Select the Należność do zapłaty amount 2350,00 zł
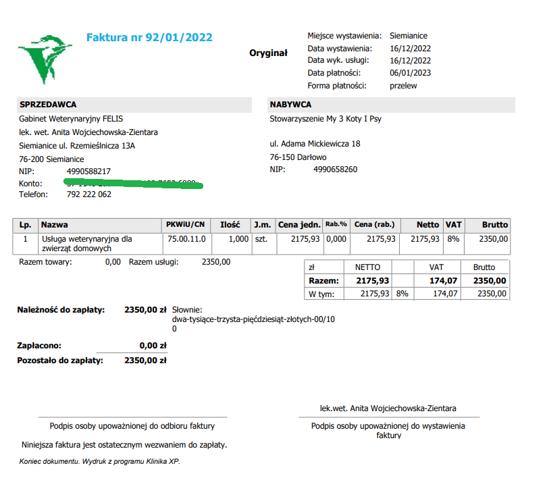Image resolution: width=549 pixels, height=480 pixels. pyautogui.click(x=145, y=310)
